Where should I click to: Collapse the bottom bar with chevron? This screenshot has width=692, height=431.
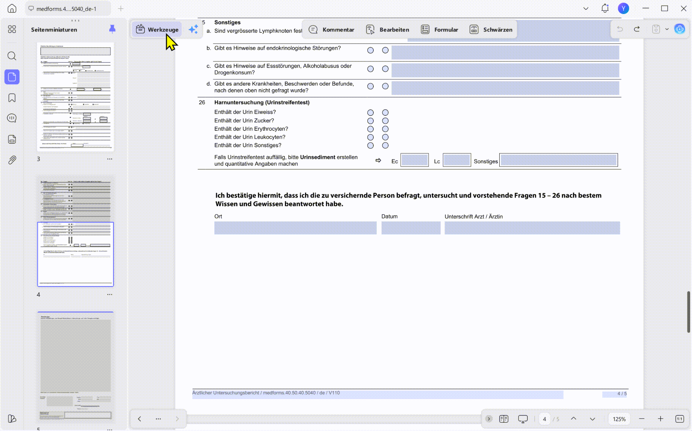489,419
